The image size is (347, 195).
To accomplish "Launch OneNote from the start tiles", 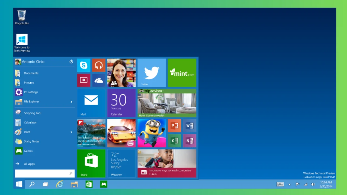I will coord(189,141).
